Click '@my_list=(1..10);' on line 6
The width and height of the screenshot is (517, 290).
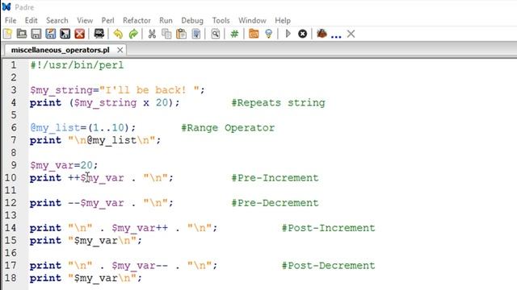pos(82,127)
